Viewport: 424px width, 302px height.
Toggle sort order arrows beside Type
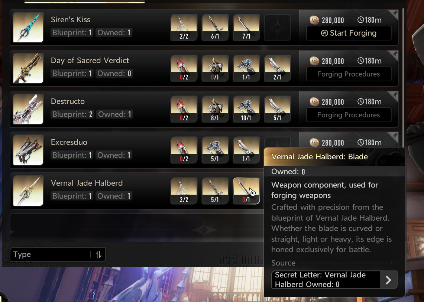(x=99, y=254)
